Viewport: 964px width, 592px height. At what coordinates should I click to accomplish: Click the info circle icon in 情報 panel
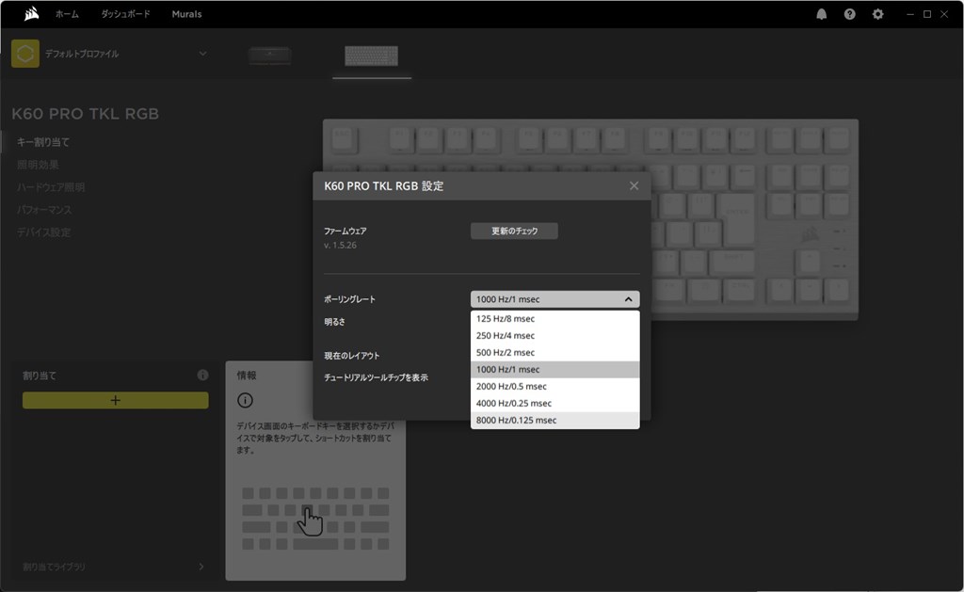coord(245,401)
